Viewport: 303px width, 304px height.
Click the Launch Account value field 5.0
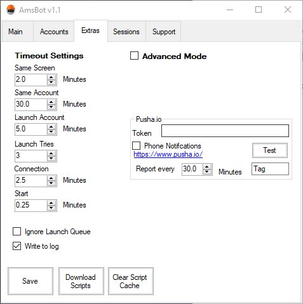coord(31,129)
